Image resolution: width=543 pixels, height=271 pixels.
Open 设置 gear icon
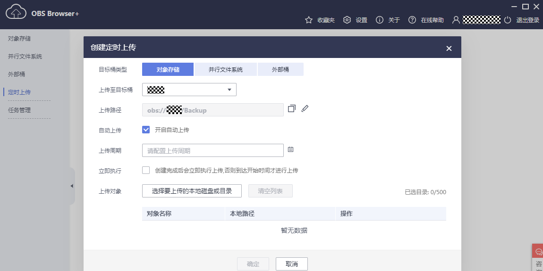tap(347, 20)
